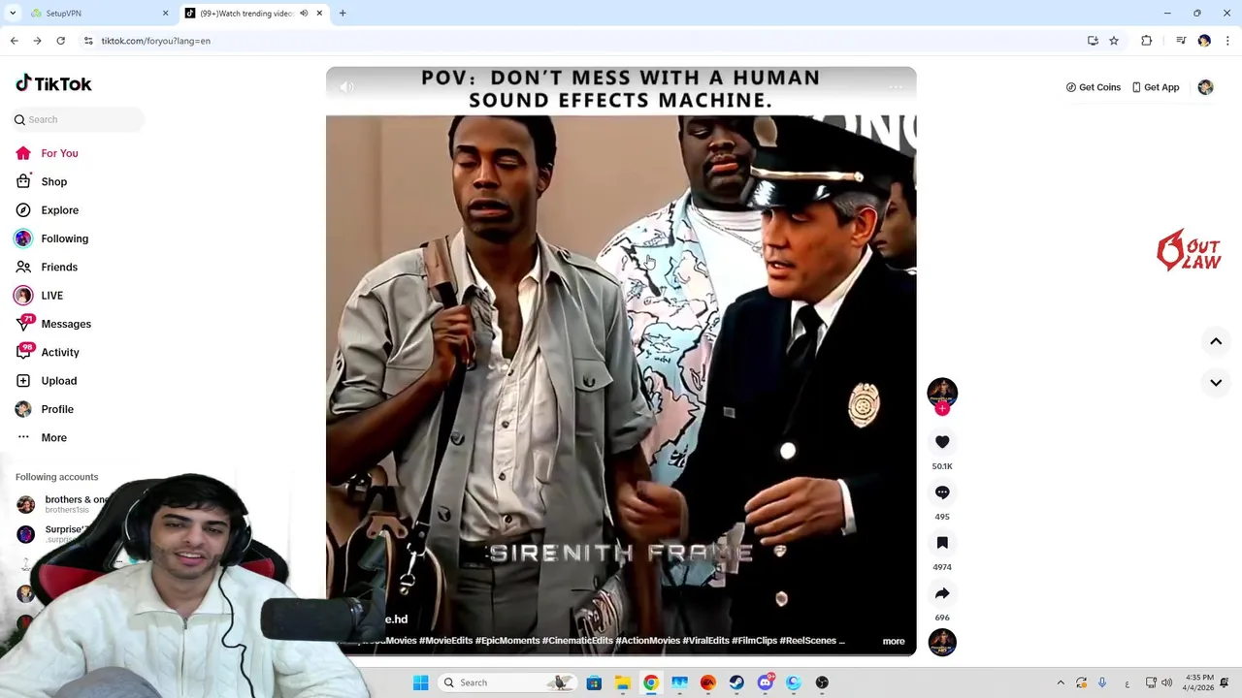Unmute the video using the speaker icon
This screenshot has height=698, width=1242.
[x=346, y=87]
